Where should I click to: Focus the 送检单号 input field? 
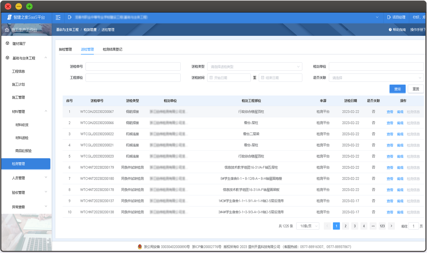tap(133, 66)
